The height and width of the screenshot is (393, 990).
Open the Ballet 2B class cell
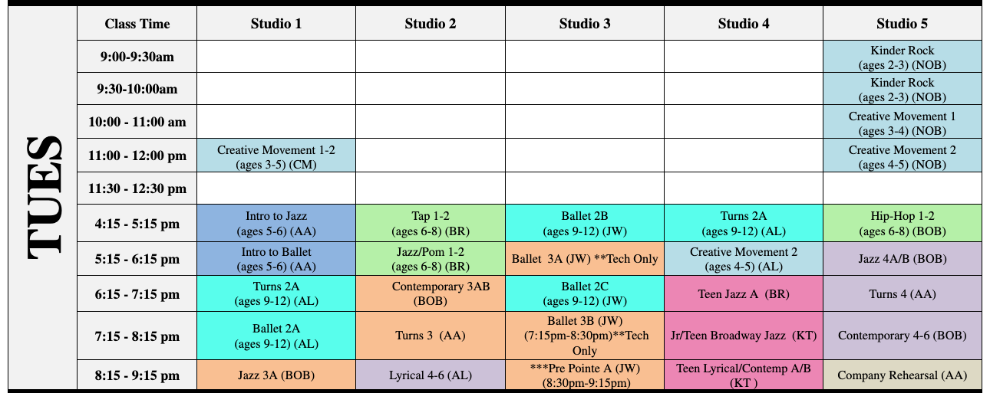pos(585,223)
